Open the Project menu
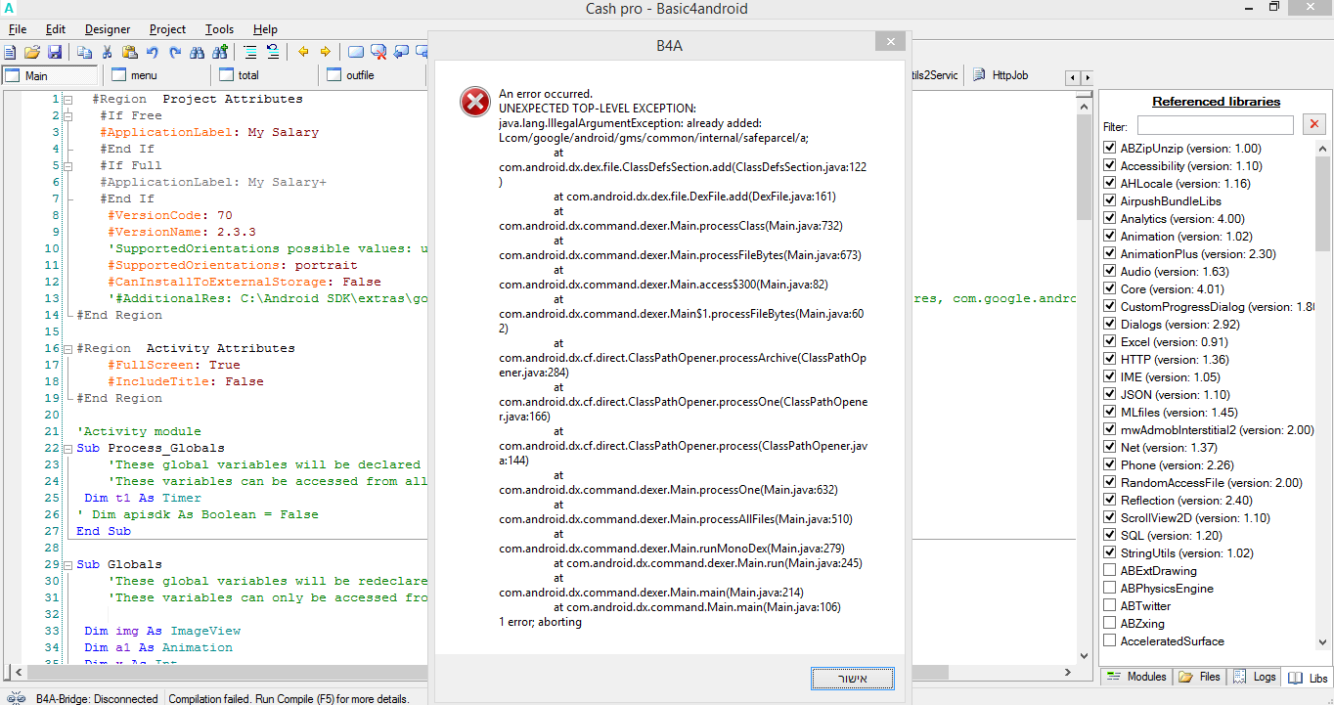Viewport: 1334px width, 705px height. pyautogui.click(x=167, y=29)
